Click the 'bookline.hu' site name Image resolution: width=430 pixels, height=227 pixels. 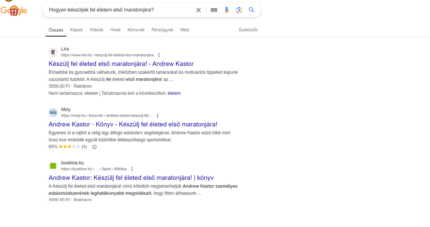click(72, 163)
